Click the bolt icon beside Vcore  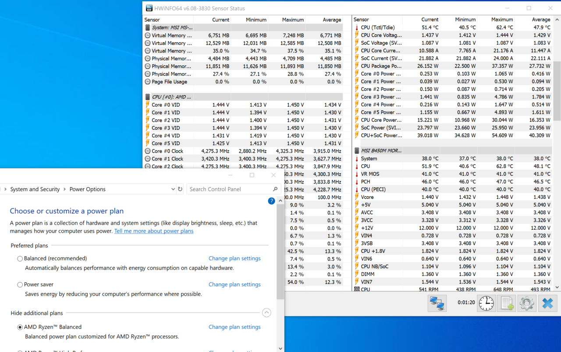point(357,197)
